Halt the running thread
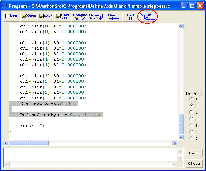 click(131, 17)
